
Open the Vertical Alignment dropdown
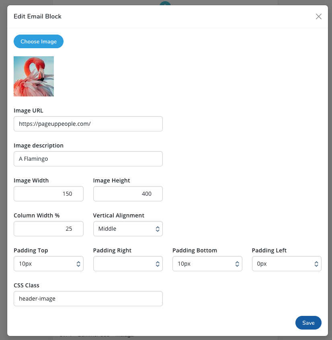pos(128,229)
